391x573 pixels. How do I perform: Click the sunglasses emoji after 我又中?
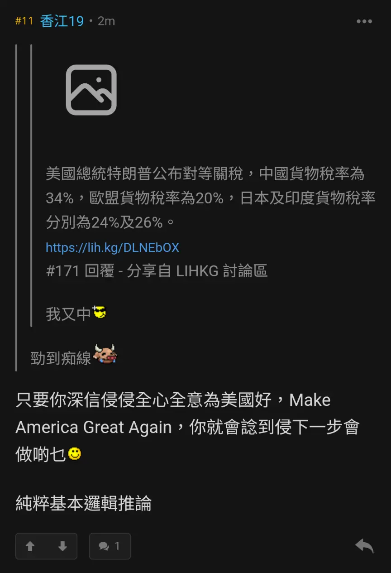click(99, 312)
